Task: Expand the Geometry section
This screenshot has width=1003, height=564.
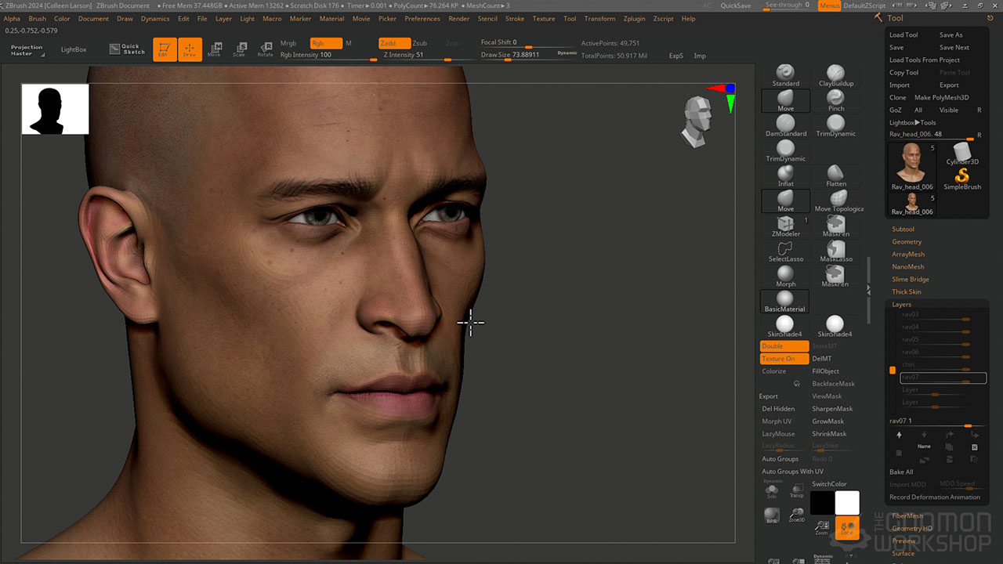Action: (907, 242)
